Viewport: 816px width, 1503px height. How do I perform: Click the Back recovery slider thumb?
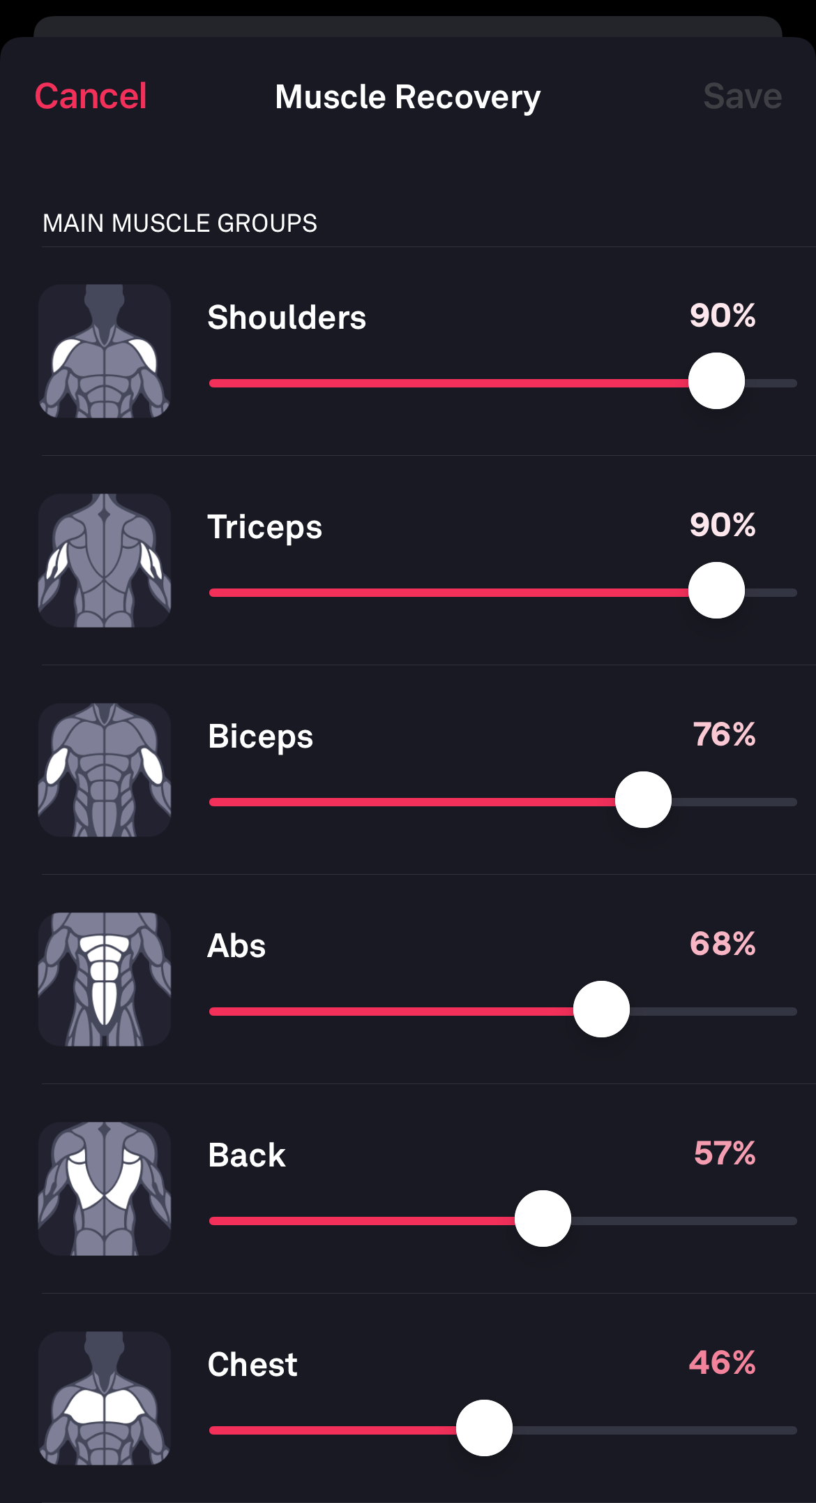(x=543, y=1219)
